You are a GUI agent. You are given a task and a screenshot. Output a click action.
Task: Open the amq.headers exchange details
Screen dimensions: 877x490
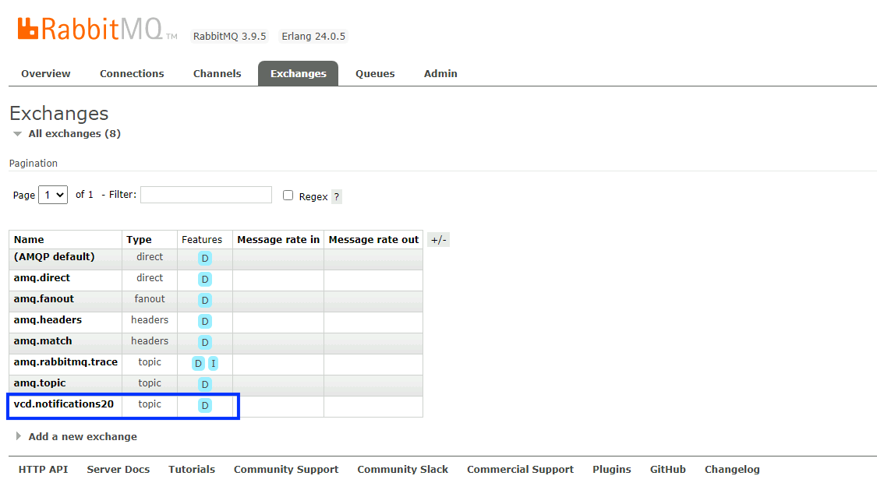point(48,320)
